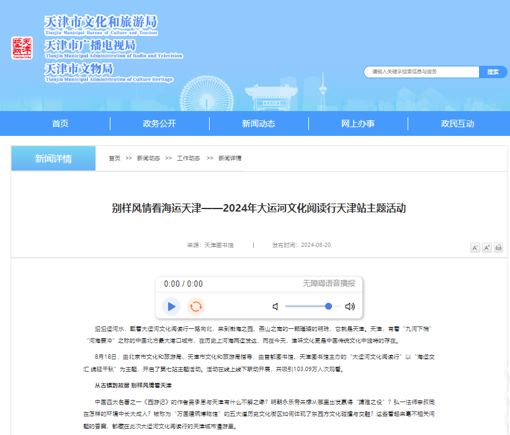Select 新闻动态 in the navigation bar

coord(259,123)
